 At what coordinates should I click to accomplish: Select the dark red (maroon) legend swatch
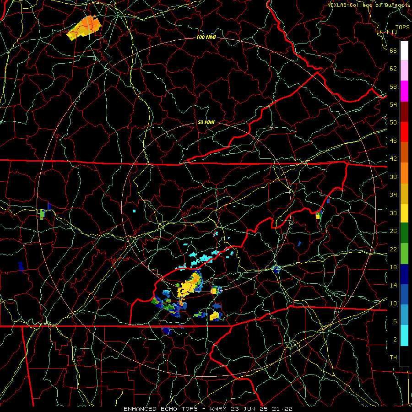pyautogui.click(x=404, y=112)
